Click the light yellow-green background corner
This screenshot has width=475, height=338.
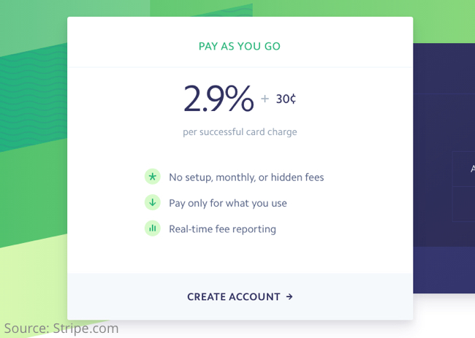(x=29, y=285)
